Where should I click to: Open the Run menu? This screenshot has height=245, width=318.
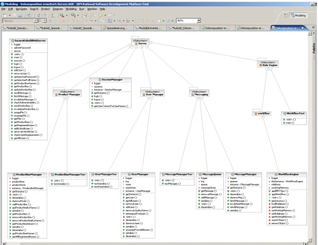[x=82, y=9]
